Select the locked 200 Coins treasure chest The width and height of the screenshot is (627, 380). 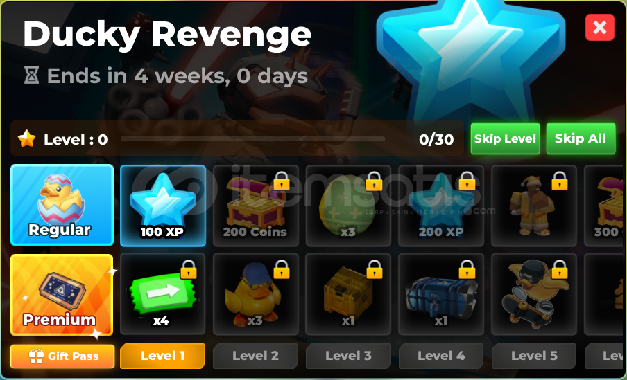click(x=255, y=206)
